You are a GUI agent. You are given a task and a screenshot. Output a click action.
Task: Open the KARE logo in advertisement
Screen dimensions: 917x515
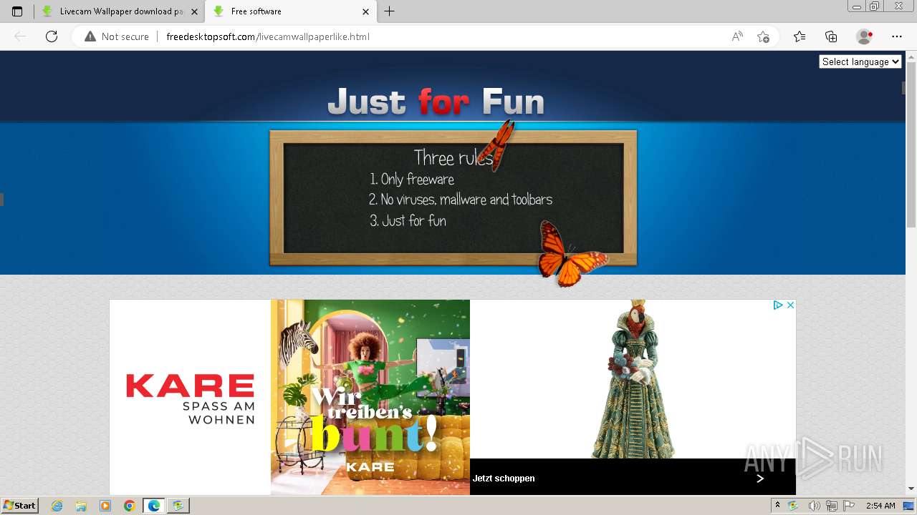click(190, 397)
